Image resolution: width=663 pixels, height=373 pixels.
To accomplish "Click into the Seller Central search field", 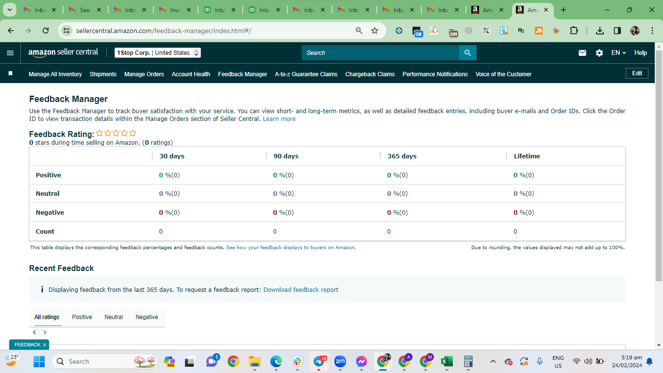I will click(x=381, y=53).
